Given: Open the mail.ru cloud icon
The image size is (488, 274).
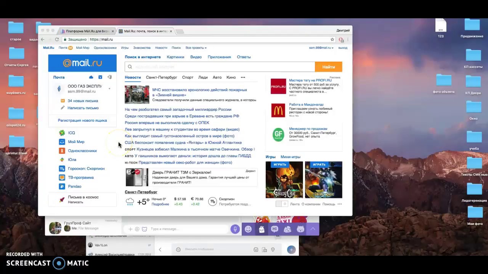Looking at the screenshot, I should (x=91, y=77).
